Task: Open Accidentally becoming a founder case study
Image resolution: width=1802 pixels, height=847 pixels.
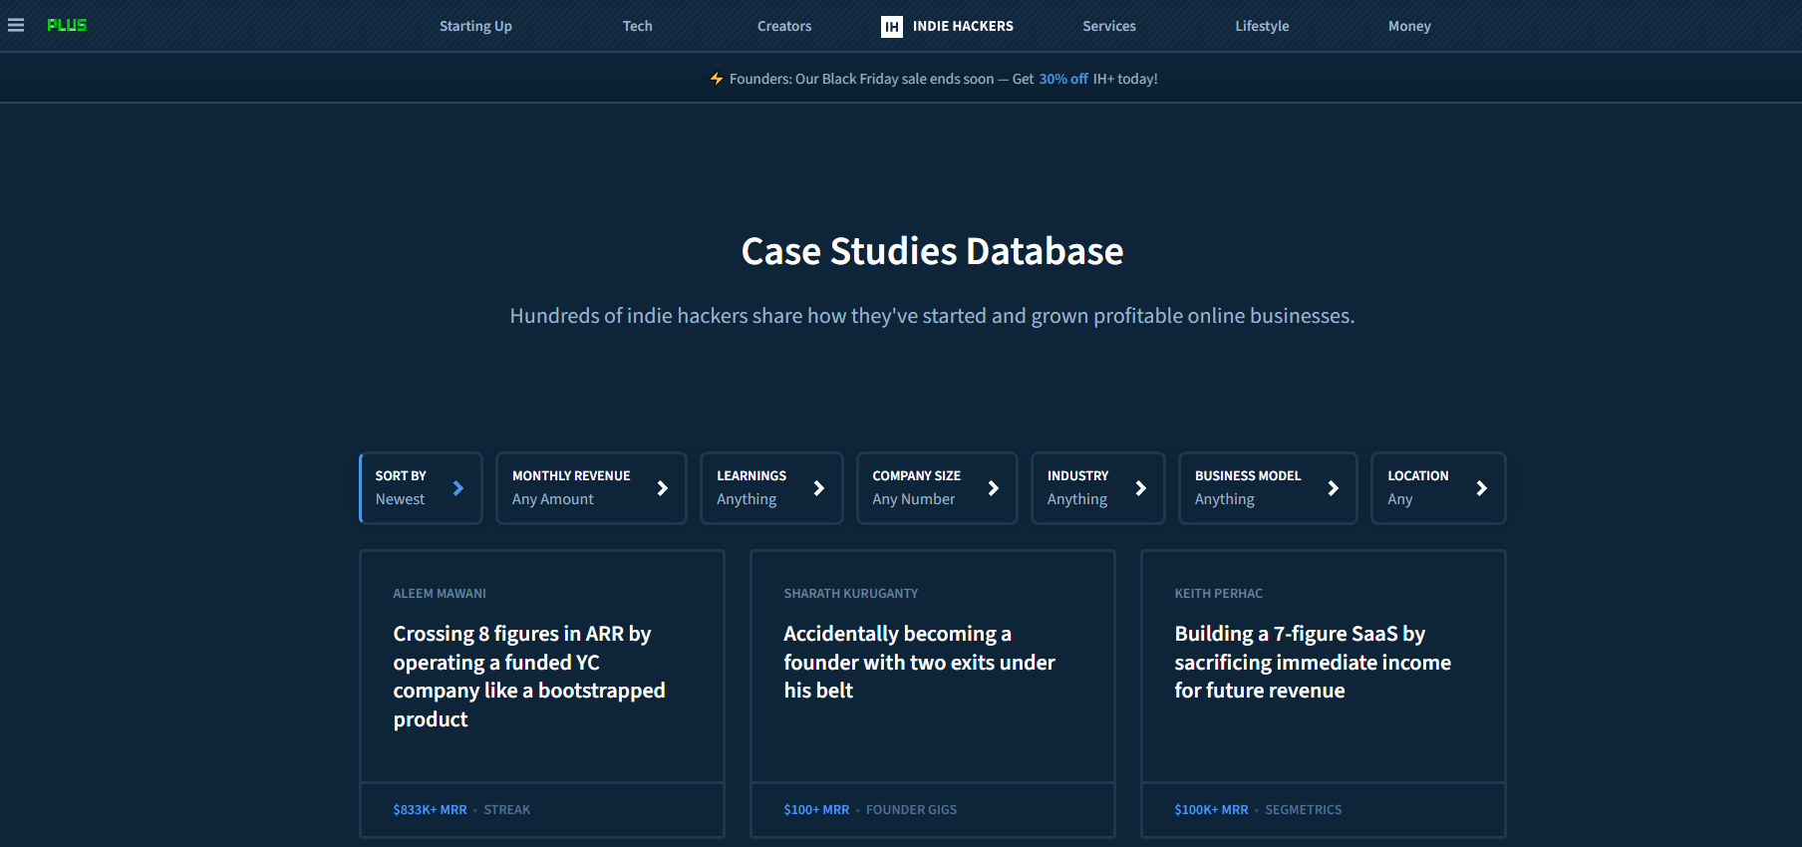Action: point(919,662)
